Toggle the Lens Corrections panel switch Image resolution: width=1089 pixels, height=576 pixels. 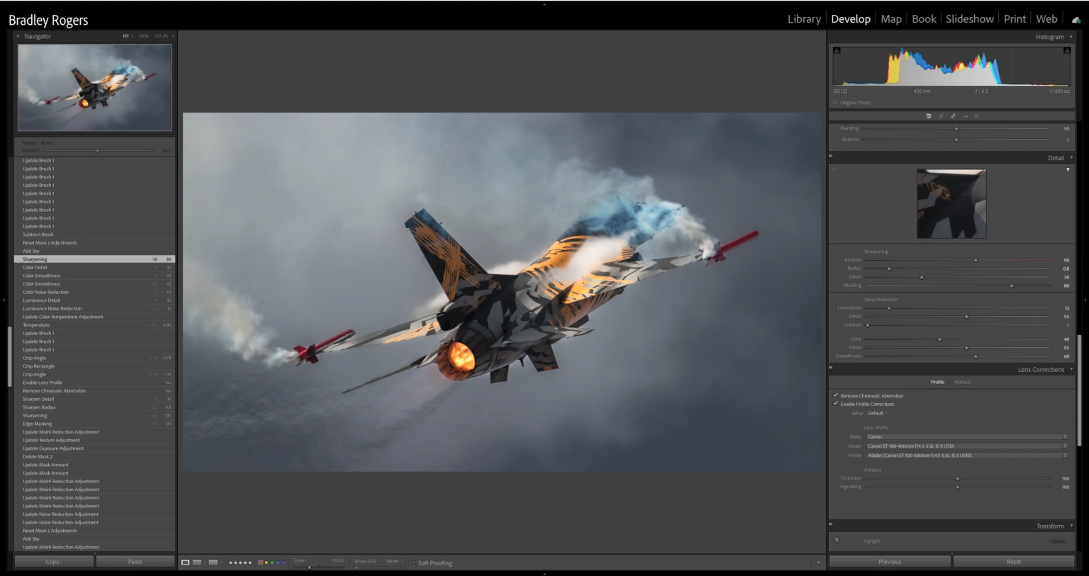(x=831, y=368)
